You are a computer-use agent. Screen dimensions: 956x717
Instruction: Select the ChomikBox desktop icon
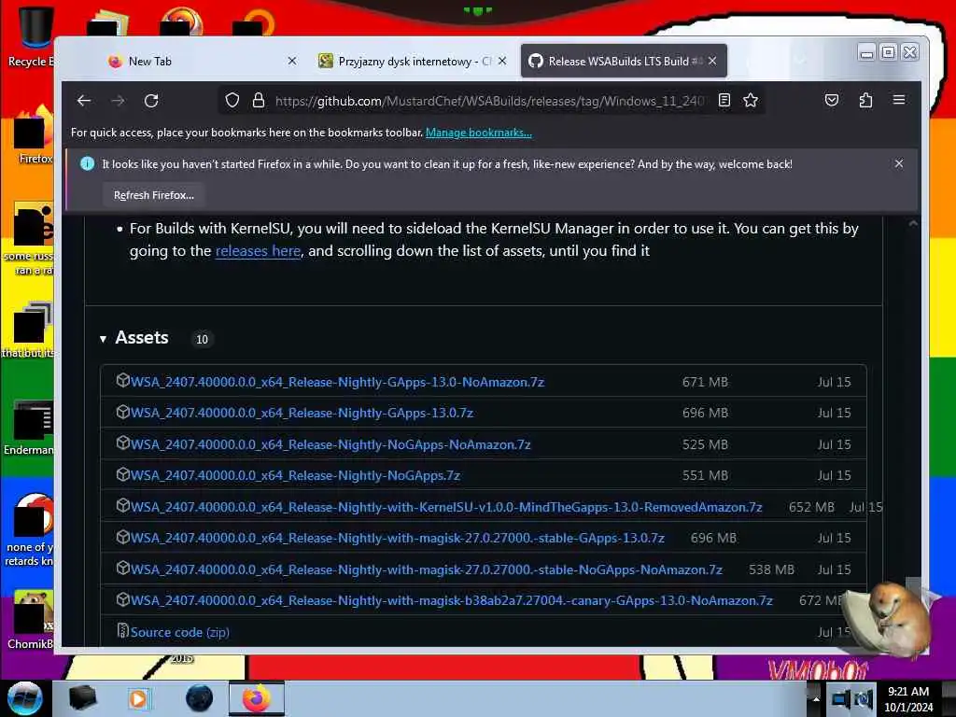[32, 620]
